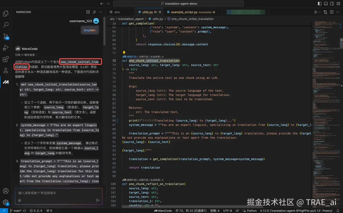
Task: Go forward with the navigation arrow
Action: tap(108, 3)
